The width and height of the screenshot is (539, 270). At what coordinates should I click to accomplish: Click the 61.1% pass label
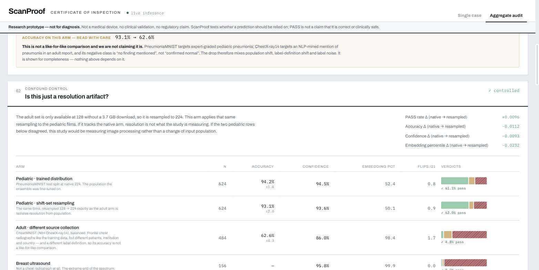453,188
